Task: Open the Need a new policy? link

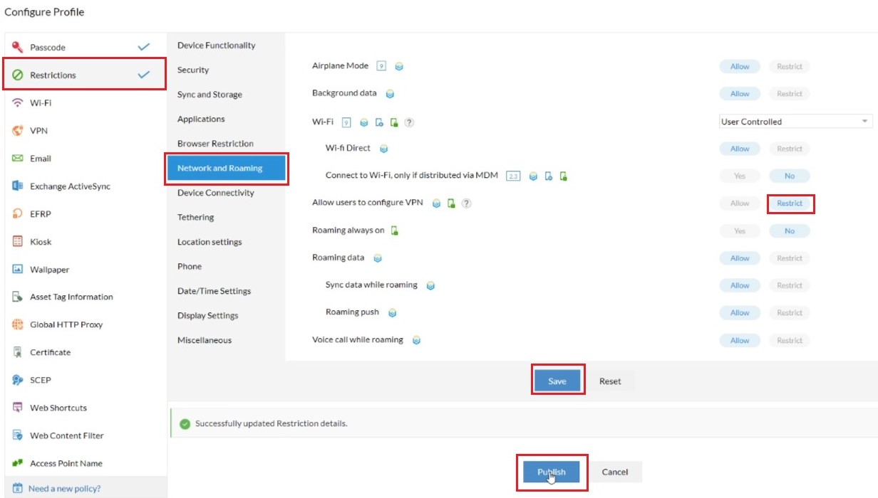Action: (x=64, y=489)
